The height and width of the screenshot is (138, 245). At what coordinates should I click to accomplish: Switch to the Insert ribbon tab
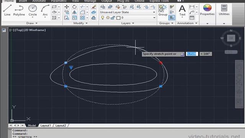point(23,1)
